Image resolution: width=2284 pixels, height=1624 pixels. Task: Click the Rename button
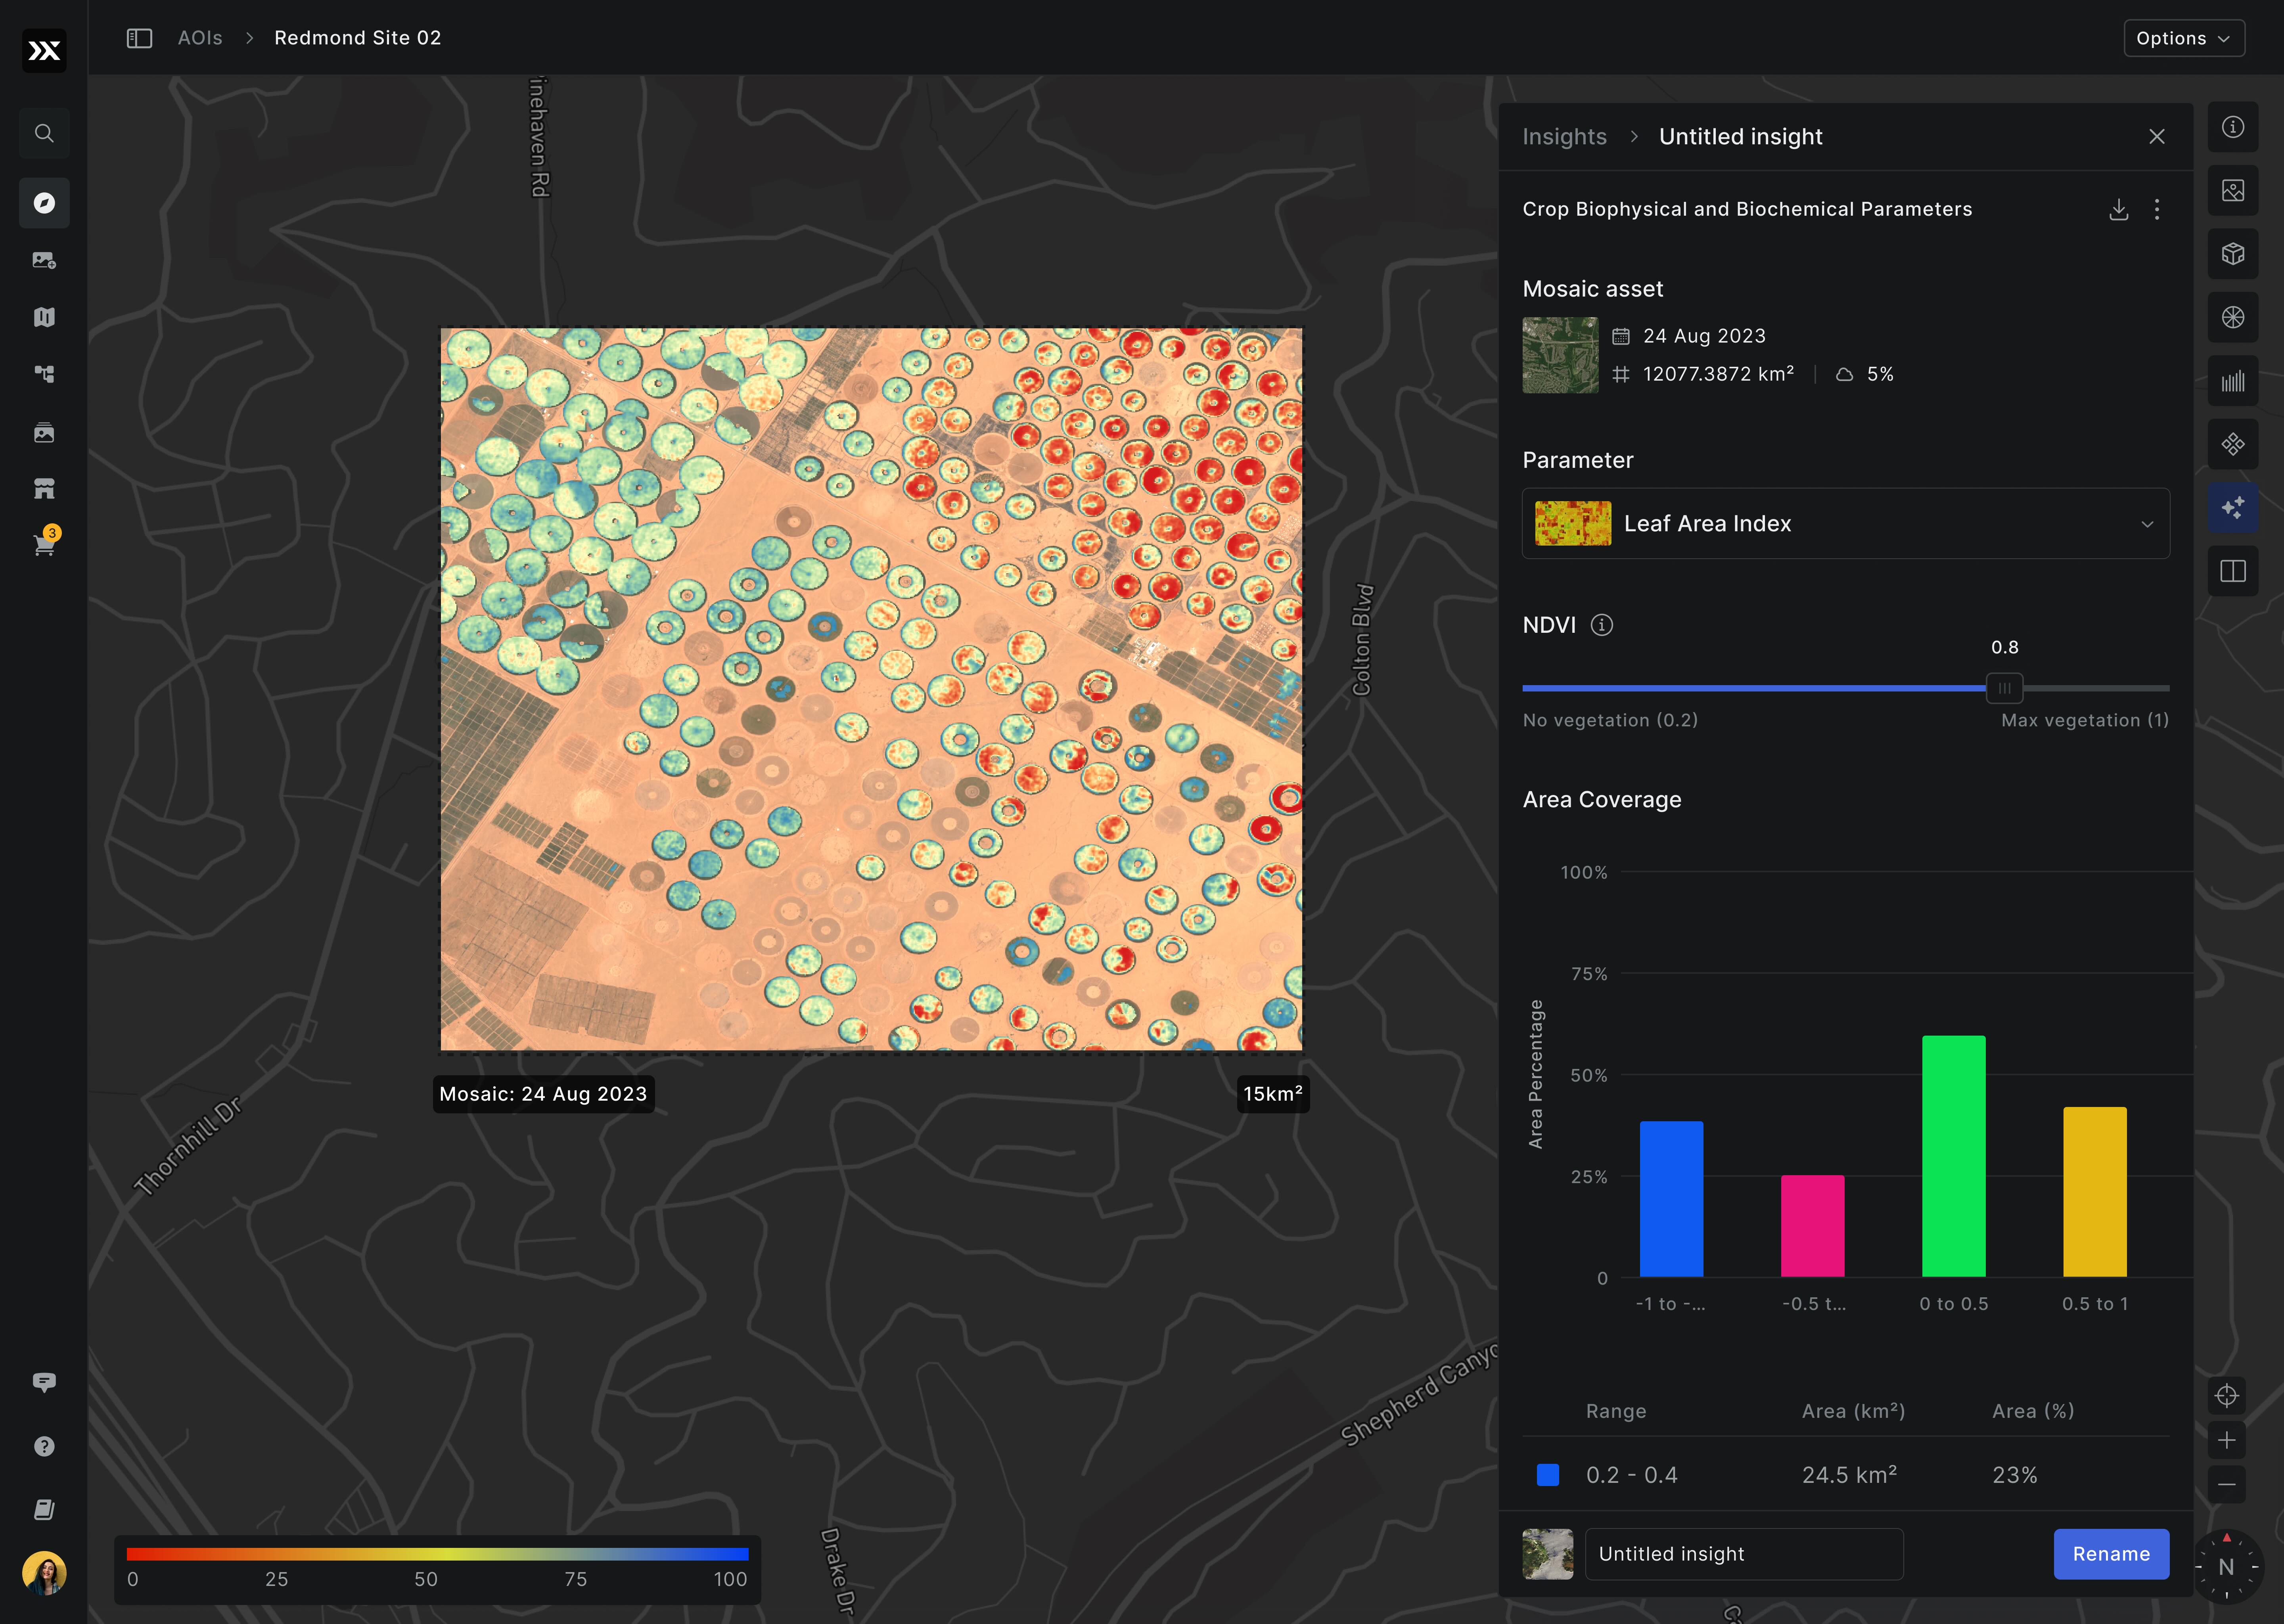[2111, 1554]
